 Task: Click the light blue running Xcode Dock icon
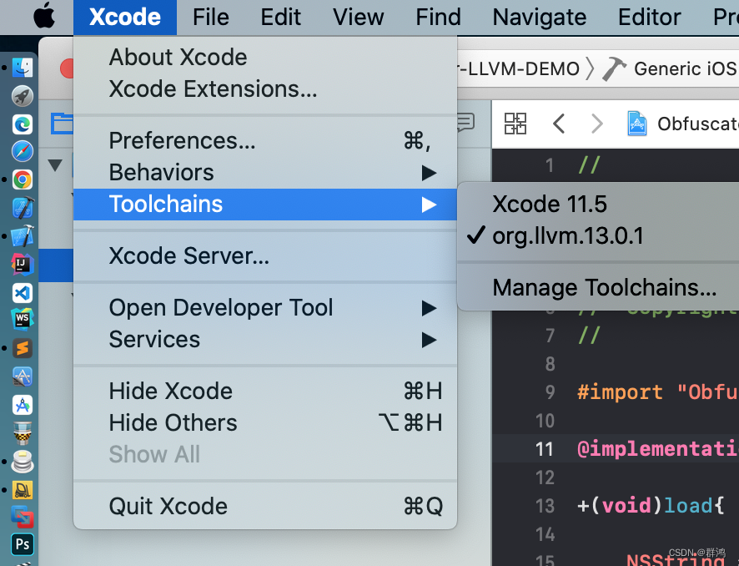tap(23, 235)
